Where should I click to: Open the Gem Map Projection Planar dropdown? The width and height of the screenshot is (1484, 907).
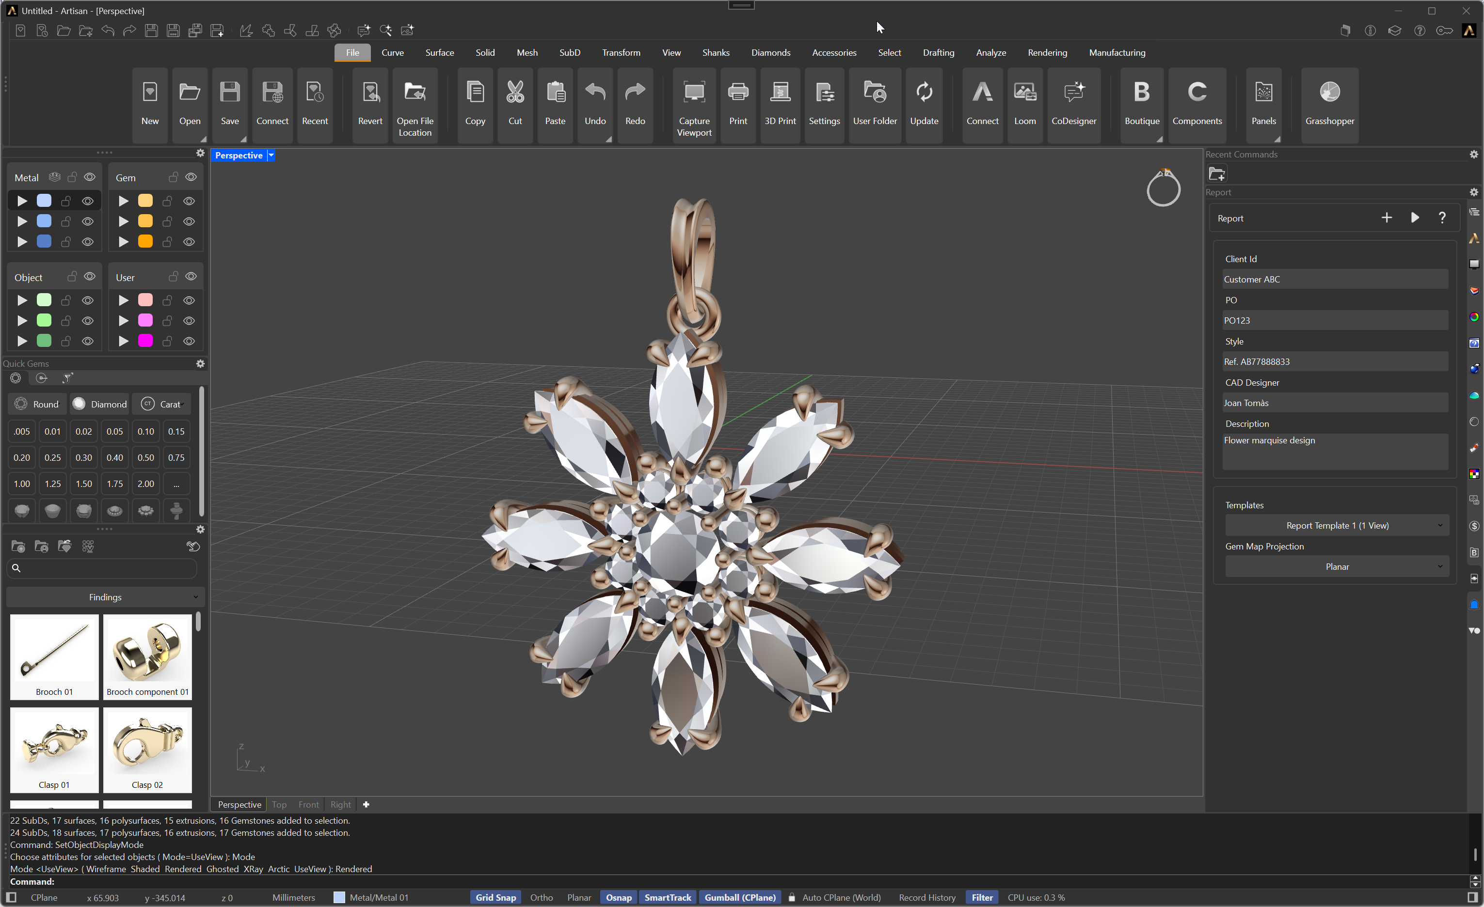tap(1337, 567)
